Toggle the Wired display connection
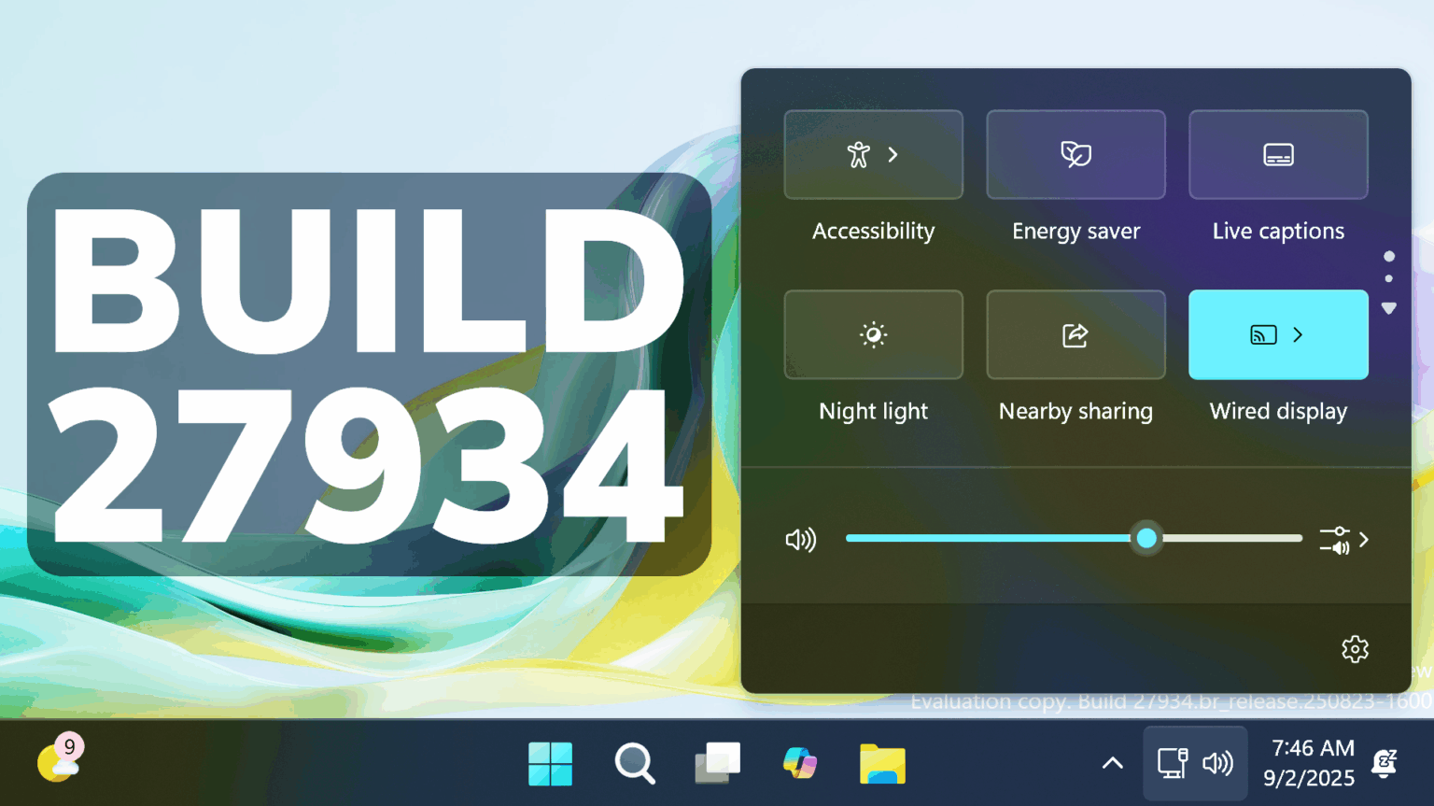Viewport: 1434px width, 806px height. pos(1251,334)
